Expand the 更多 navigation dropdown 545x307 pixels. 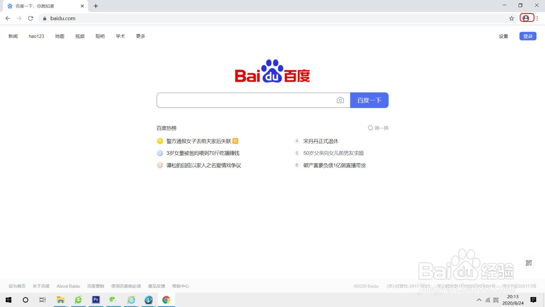point(140,36)
